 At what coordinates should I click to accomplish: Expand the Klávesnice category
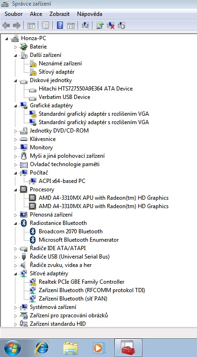coord(15,139)
